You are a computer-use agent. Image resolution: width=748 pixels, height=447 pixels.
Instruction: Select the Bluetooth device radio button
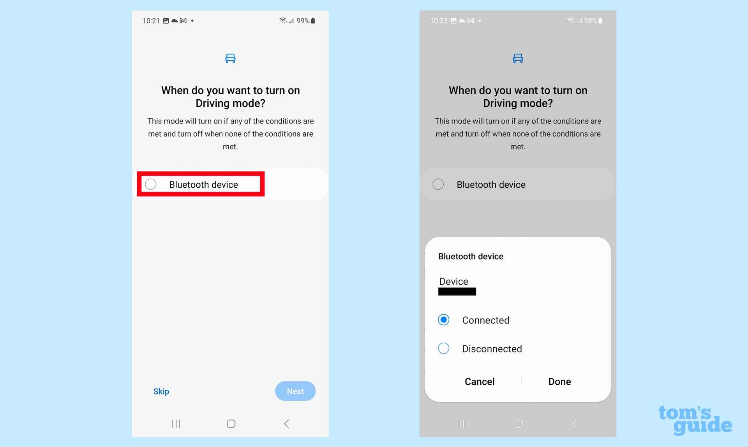tap(152, 185)
